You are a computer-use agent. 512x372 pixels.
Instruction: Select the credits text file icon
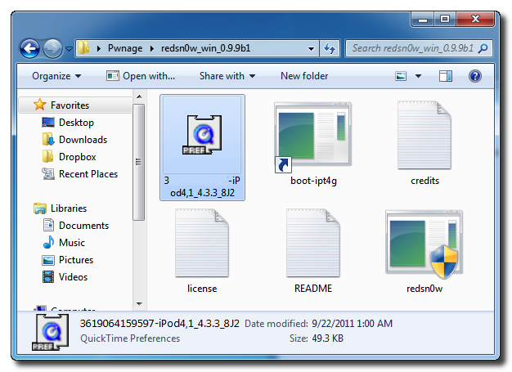424,135
